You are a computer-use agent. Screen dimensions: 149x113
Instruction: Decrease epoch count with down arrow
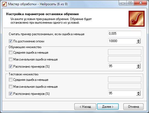tap(139, 42)
